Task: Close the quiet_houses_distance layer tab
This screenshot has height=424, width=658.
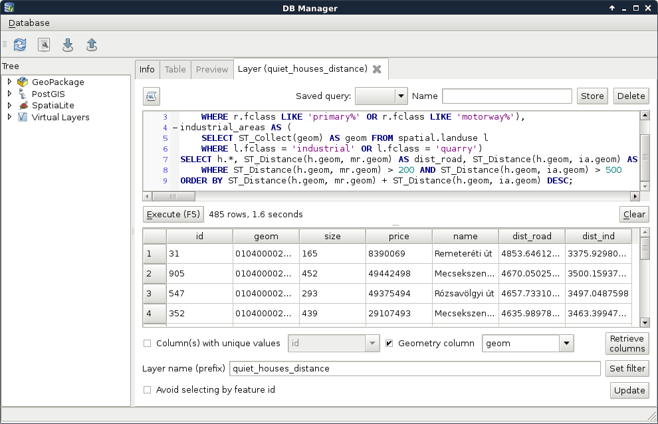Action: point(377,69)
